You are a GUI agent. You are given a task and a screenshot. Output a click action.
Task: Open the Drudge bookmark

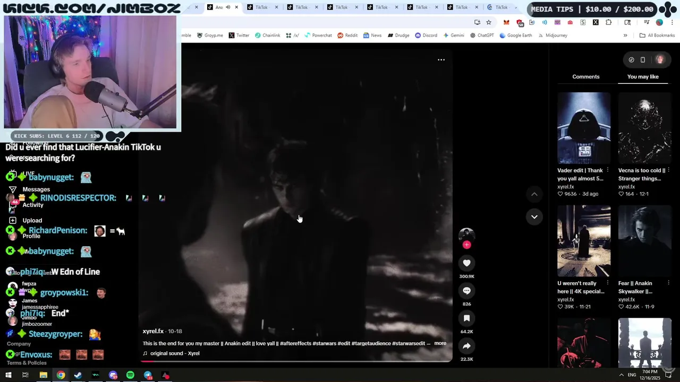coord(398,36)
